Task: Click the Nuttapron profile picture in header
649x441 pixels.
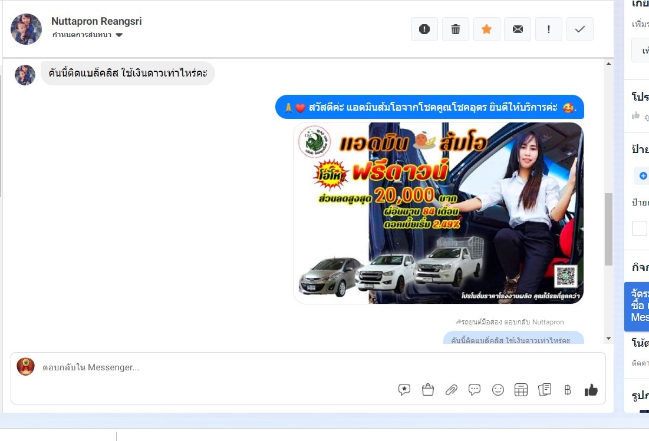Action: point(27,29)
